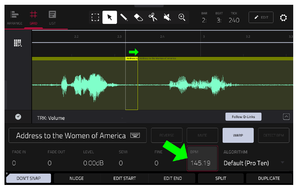Click the Bar position value
This screenshot has height=190, width=298.
click(x=204, y=20)
